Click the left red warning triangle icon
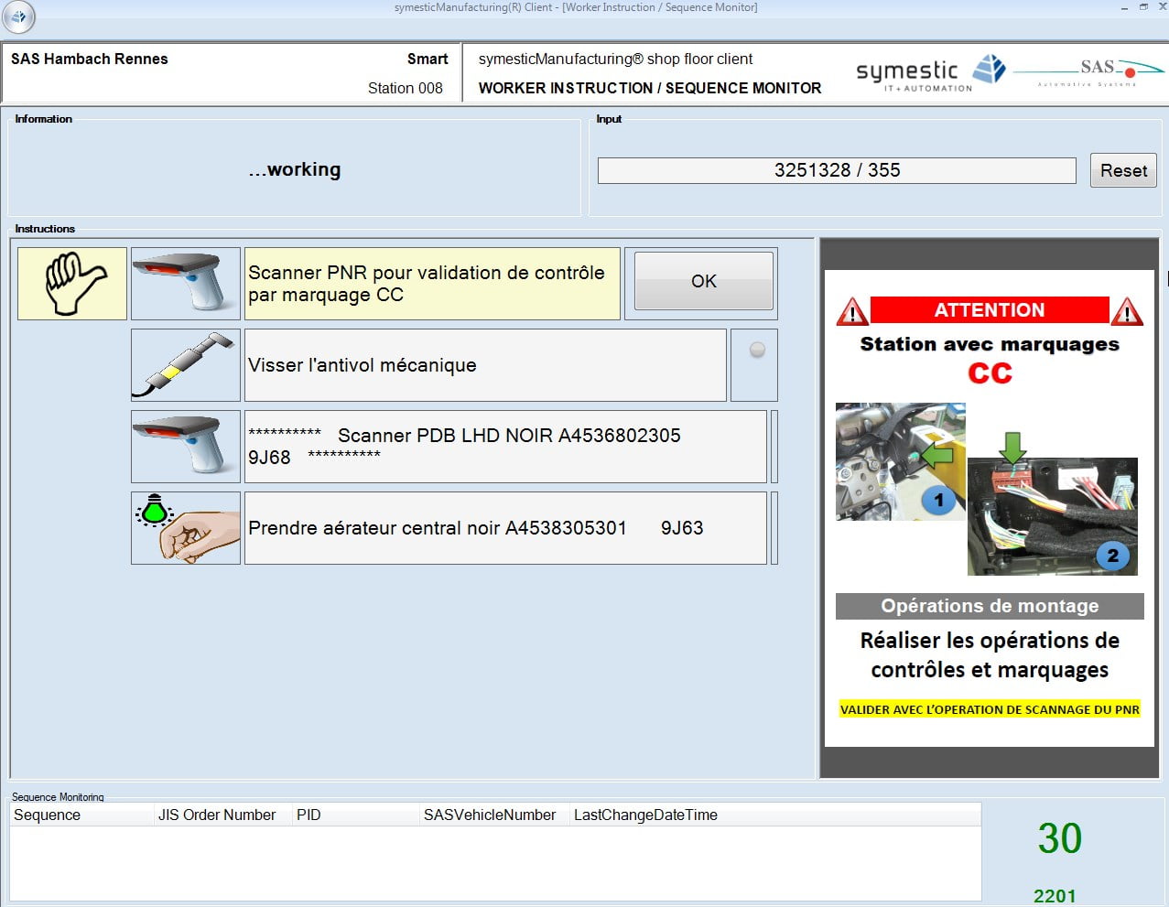This screenshot has height=907, width=1169. pos(852,312)
